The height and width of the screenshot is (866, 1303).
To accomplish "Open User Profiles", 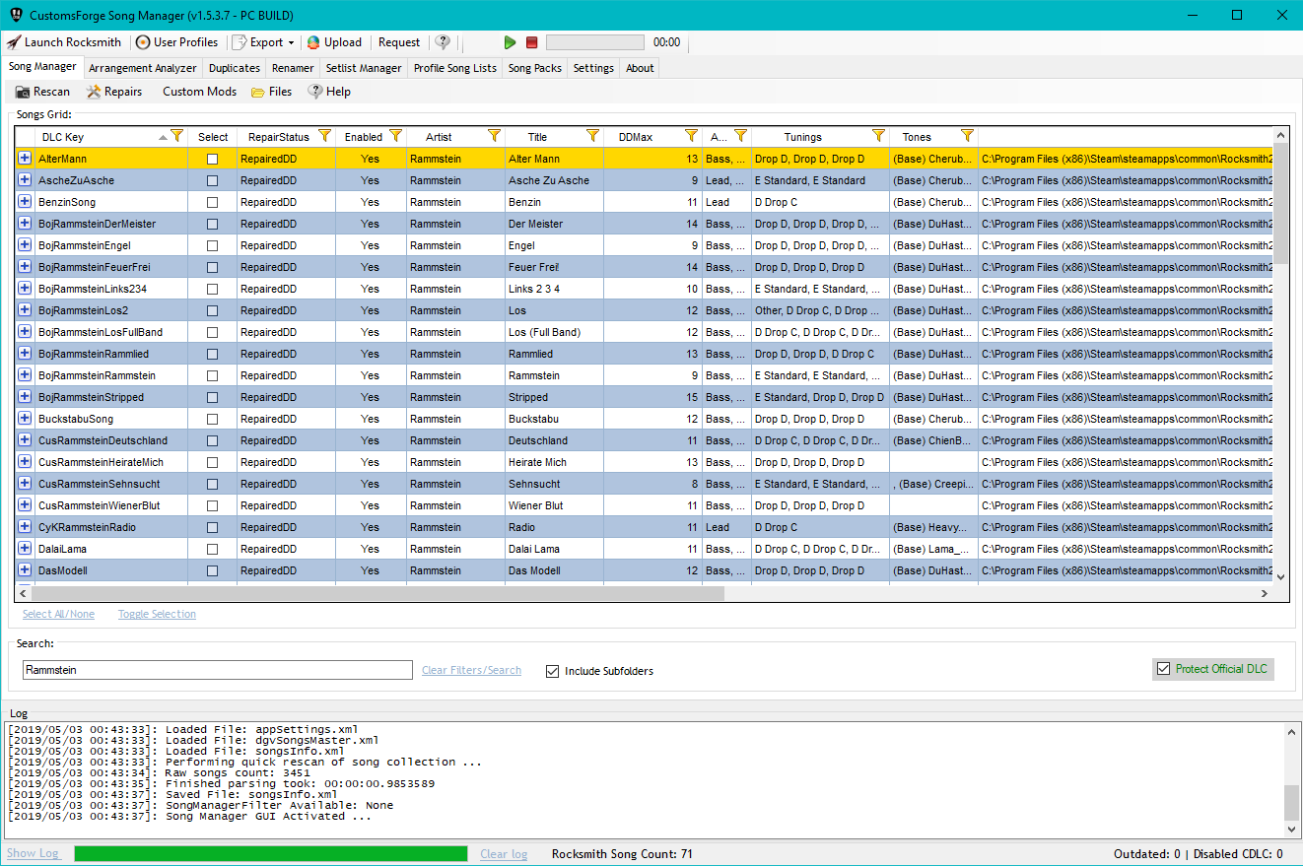I will pos(177,42).
